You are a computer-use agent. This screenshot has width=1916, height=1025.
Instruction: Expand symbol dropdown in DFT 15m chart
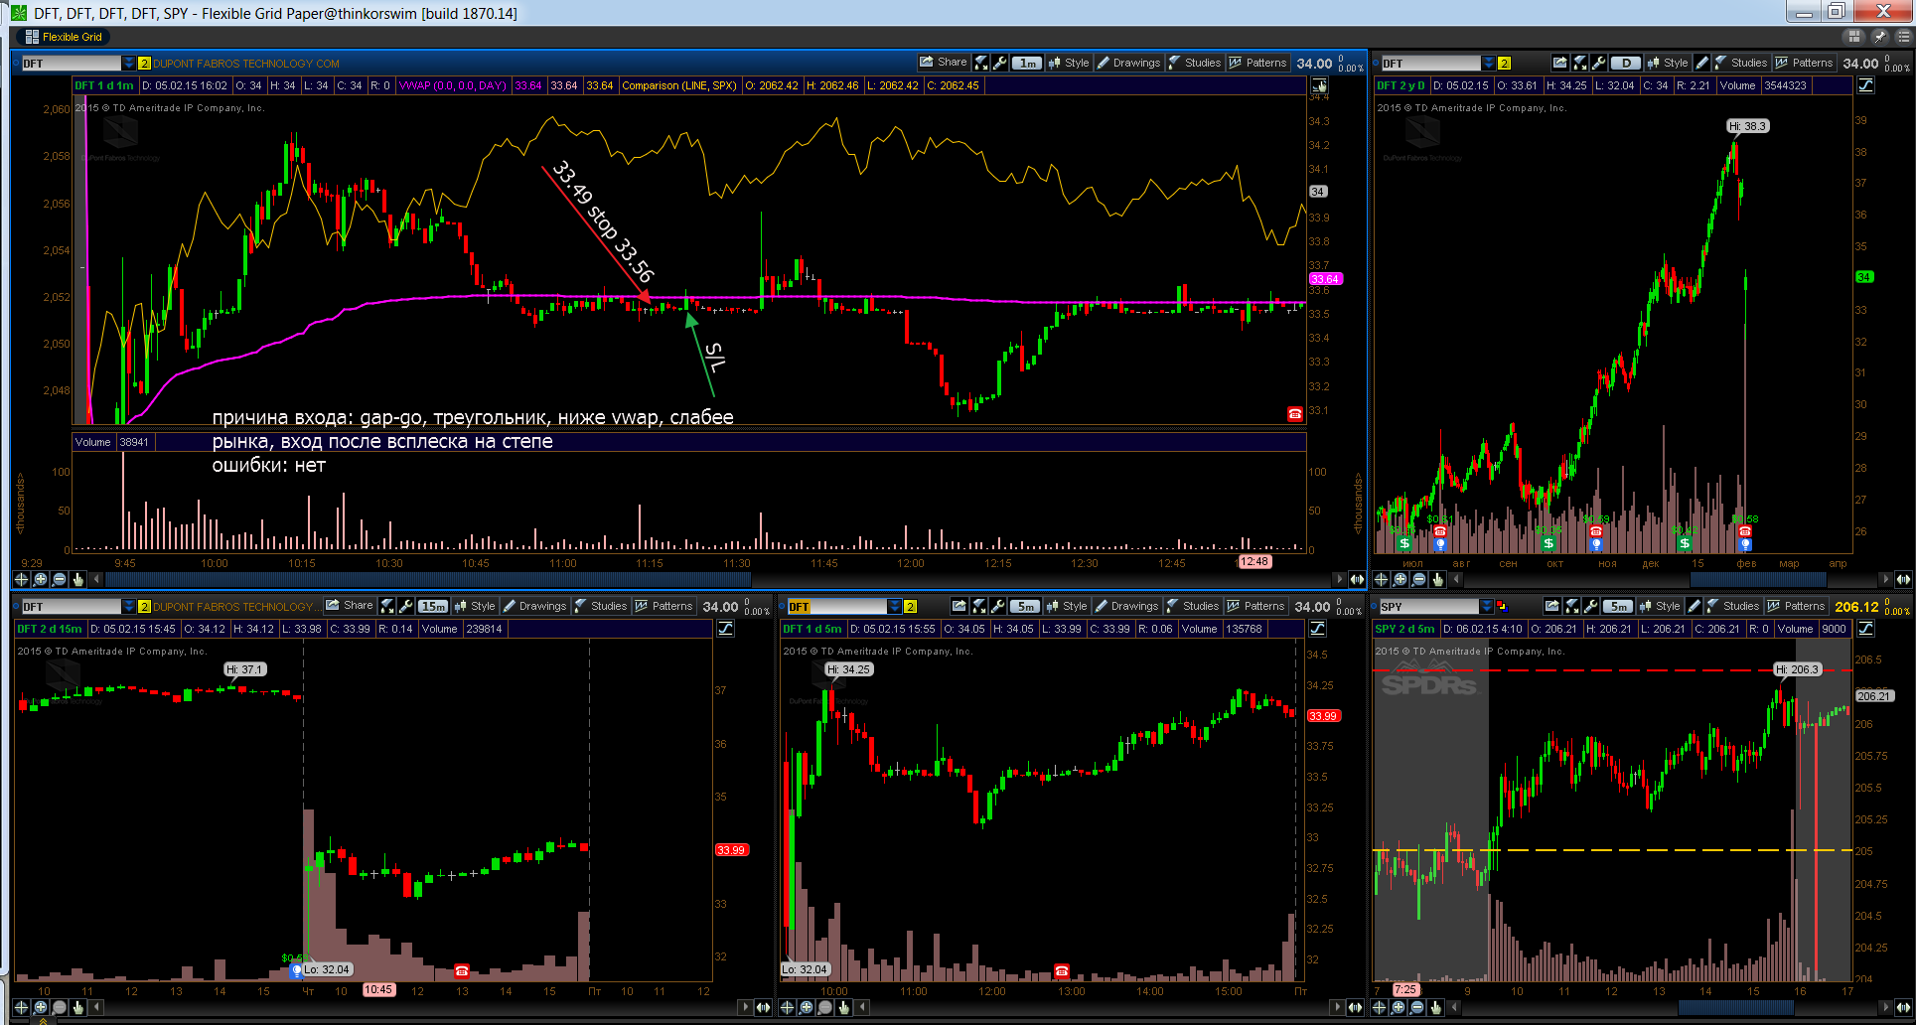pos(128,607)
